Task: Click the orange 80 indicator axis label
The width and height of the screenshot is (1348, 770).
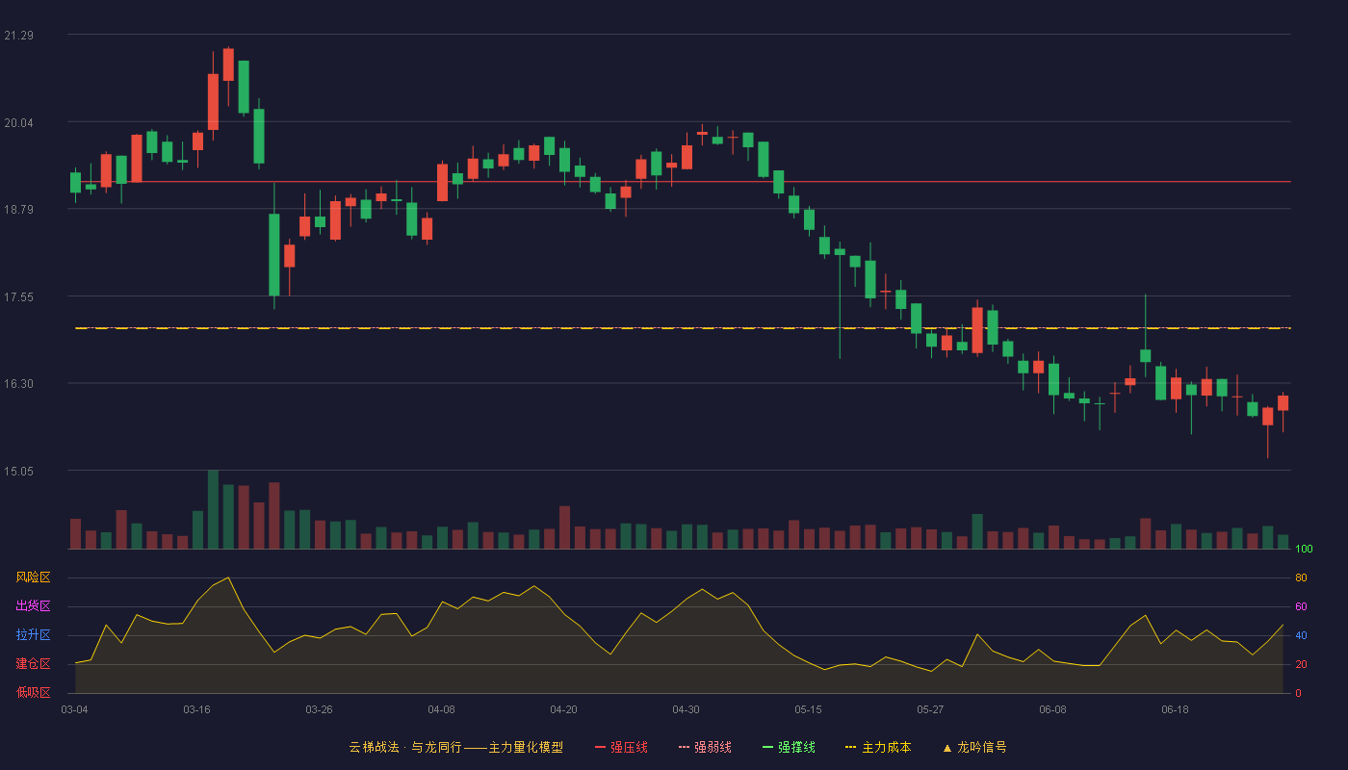Action: tap(1301, 577)
